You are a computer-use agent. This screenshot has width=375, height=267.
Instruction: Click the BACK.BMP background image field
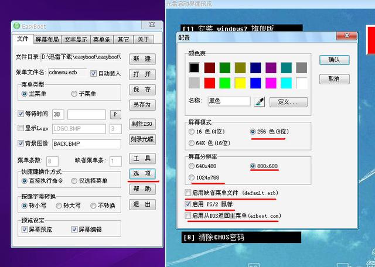[87, 144]
